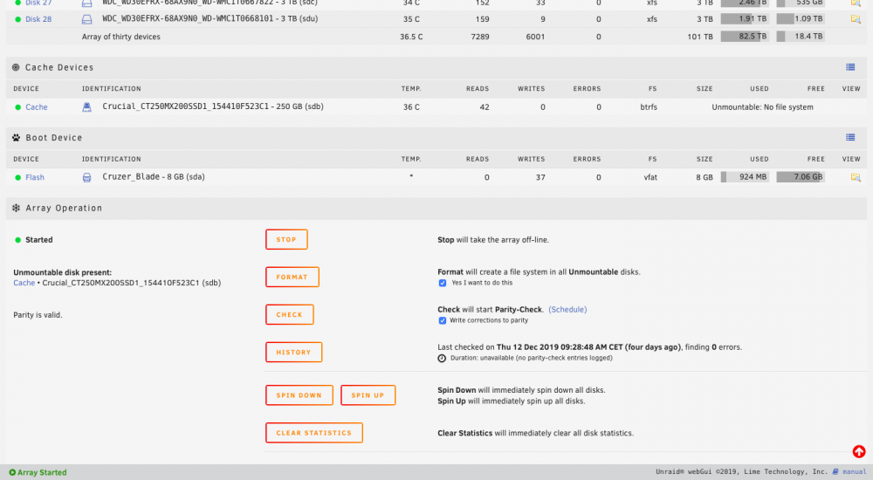Open the Cache link under Unmountable disk present
This screenshot has width=873, height=480.
point(24,283)
